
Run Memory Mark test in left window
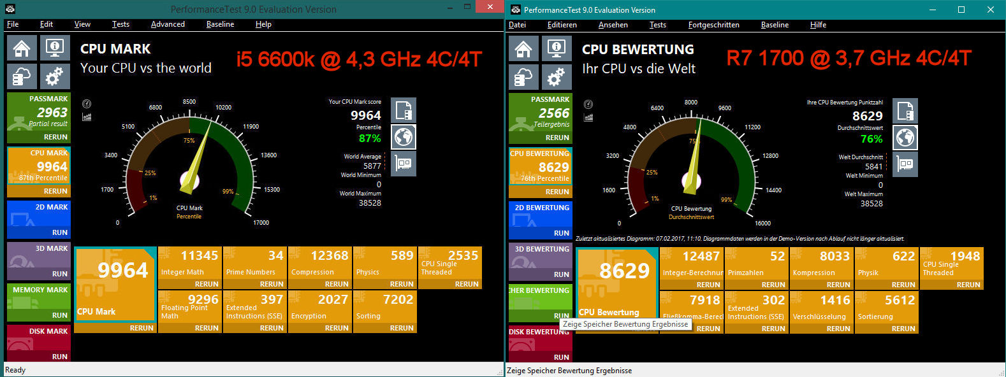(60, 315)
